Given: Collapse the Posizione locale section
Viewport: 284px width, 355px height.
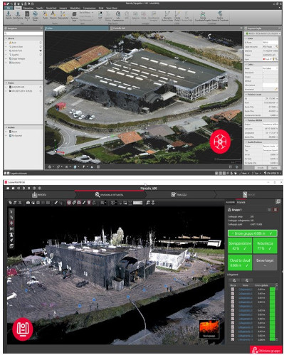Looking at the screenshot, I should tap(246, 95).
